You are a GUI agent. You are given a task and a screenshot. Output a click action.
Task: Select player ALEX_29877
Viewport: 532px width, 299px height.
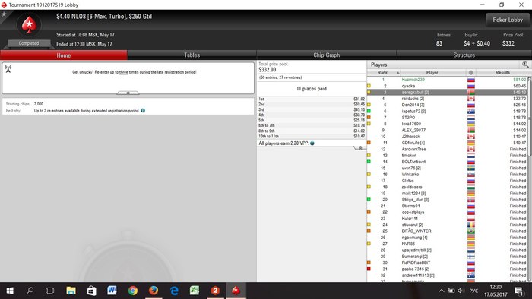click(x=447, y=130)
